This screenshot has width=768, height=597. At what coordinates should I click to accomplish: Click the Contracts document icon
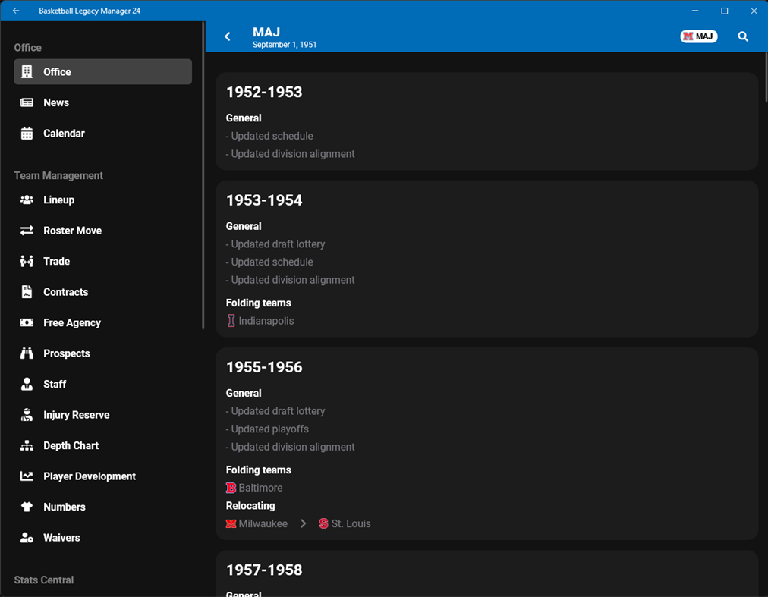click(x=27, y=292)
